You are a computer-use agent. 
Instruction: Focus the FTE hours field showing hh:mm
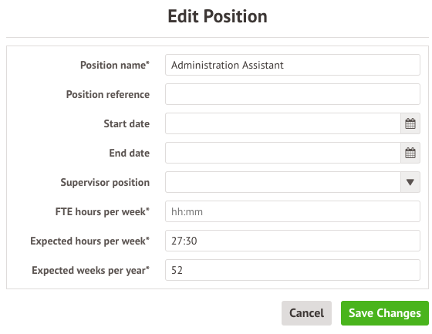coord(292,211)
